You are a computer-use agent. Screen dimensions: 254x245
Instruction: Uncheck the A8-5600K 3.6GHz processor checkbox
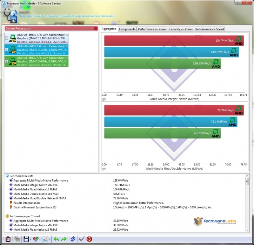pos(6,61)
